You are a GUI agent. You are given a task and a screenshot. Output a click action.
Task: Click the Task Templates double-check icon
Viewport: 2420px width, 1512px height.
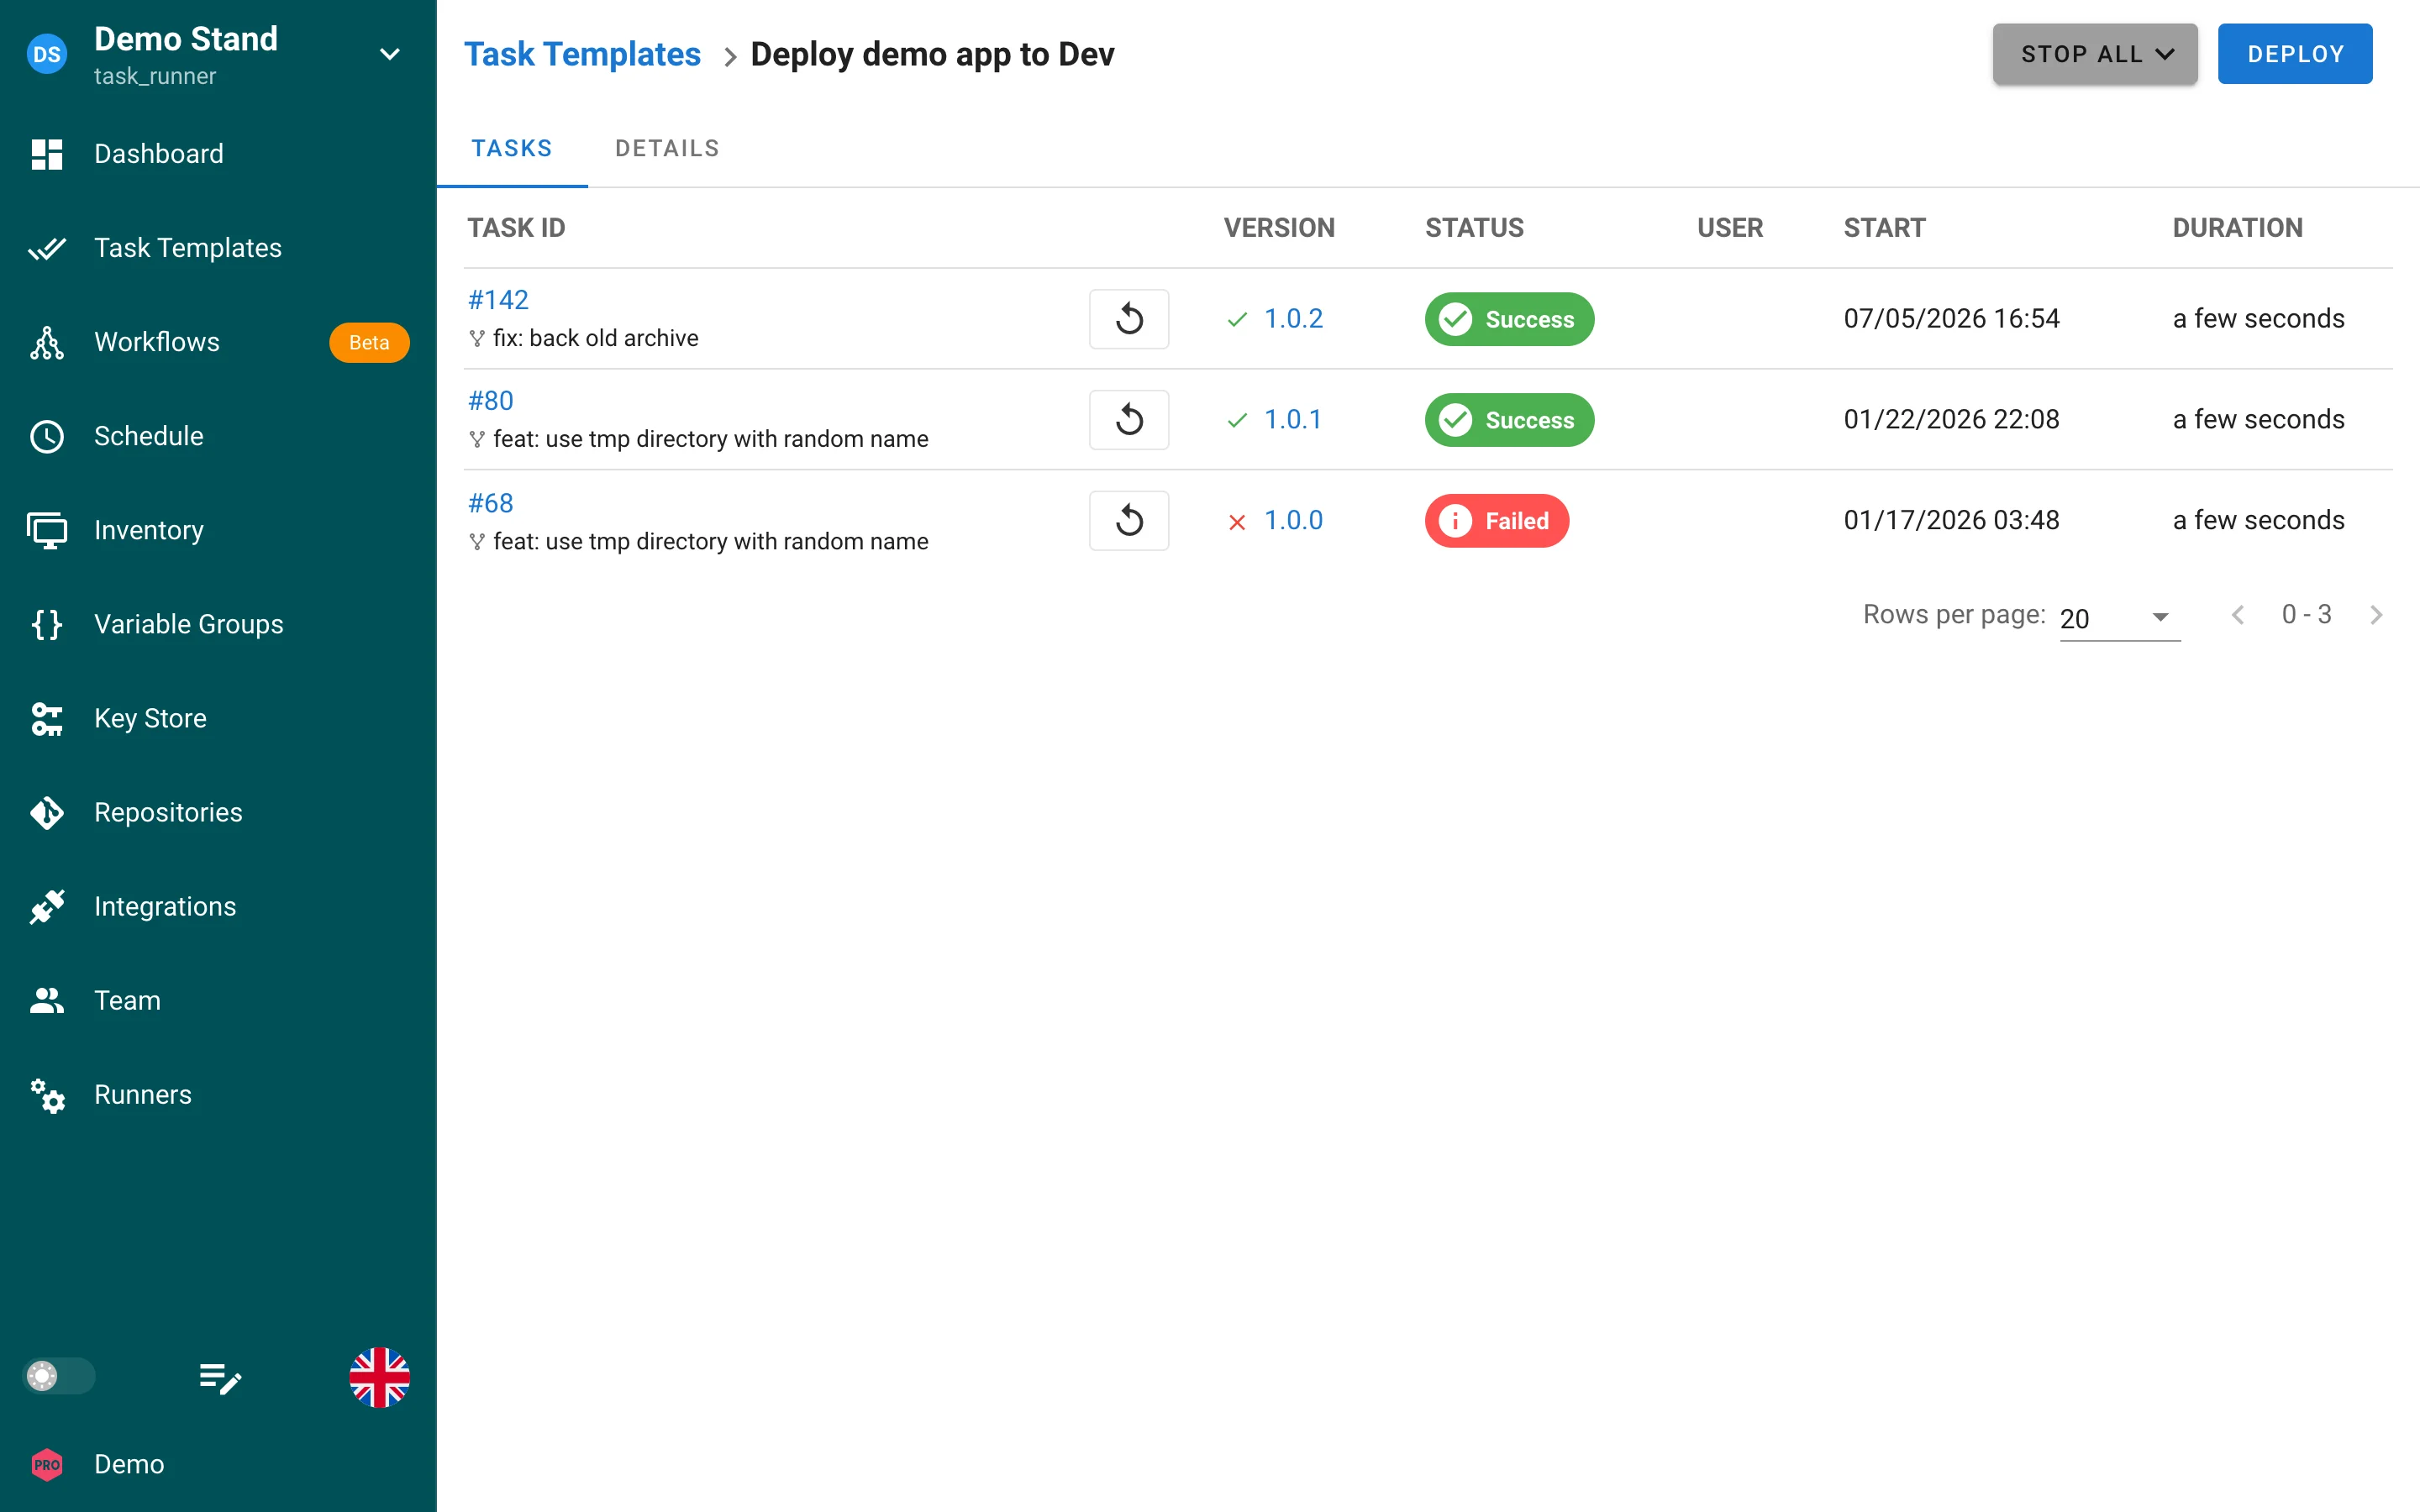47,248
